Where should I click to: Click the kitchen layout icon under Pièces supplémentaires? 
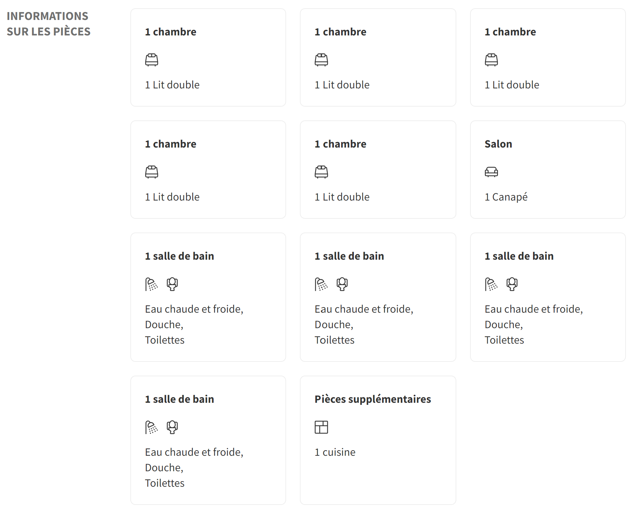(x=321, y=427)
